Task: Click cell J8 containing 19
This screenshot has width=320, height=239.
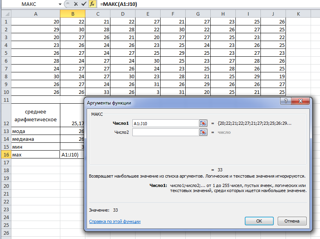Action: [273, 76]
